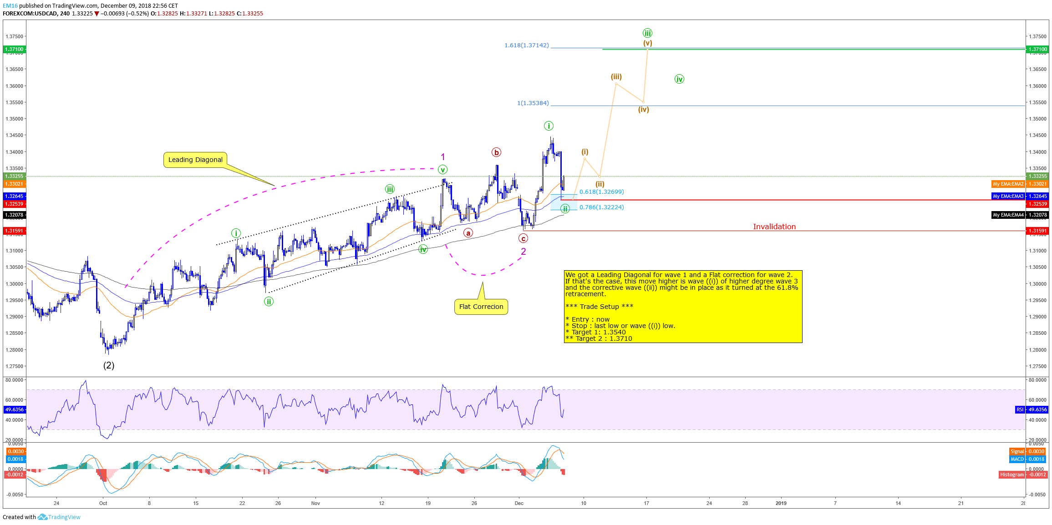Click blue 1.32645 price label on left axis
Viewport: 1052px width, 525px height.
click(x=14, y=196)
